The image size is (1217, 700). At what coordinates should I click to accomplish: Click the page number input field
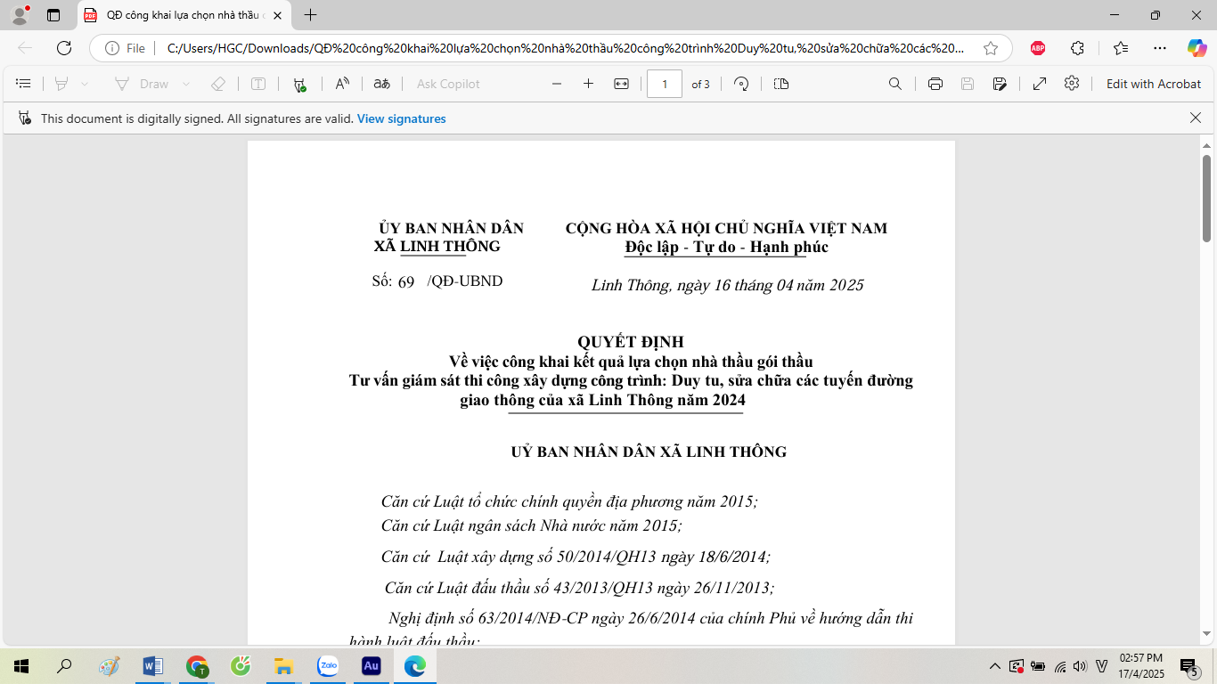click(x=665, y=84)
